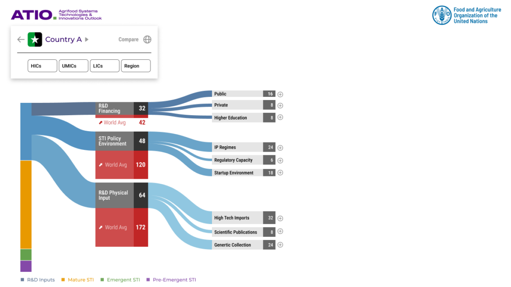Select the Region comparison button
The width and height of the screenshot is (511, 287).
(x=136, y=66)
